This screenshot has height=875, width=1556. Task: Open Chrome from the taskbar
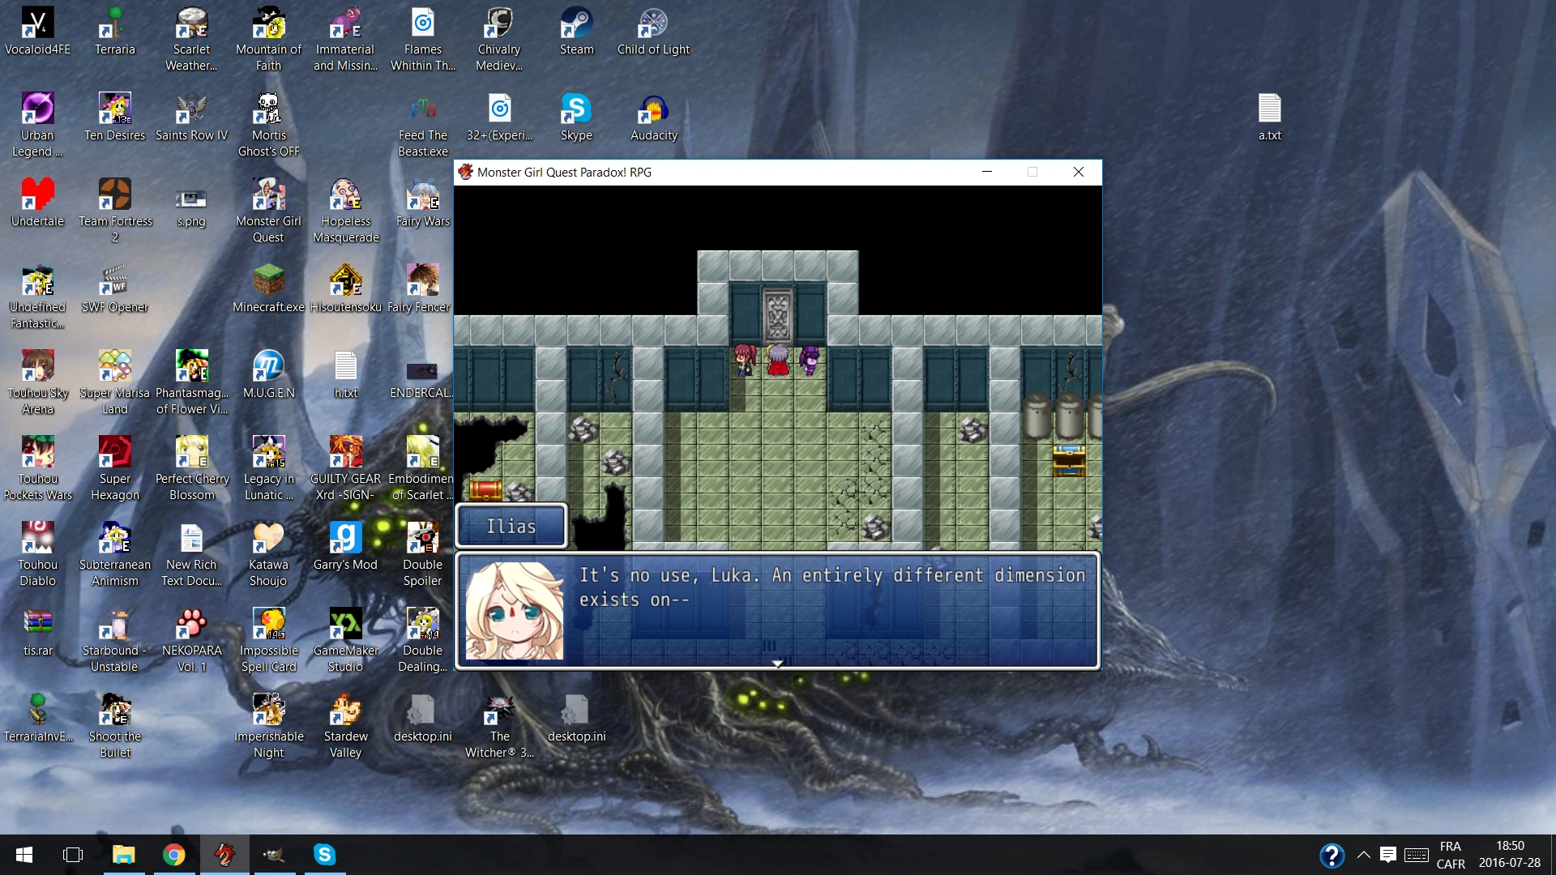173,855
